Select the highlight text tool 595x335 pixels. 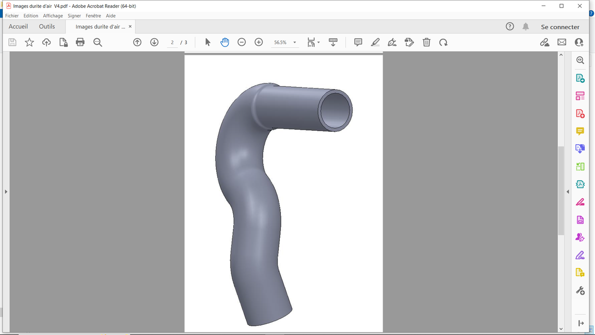375,42
